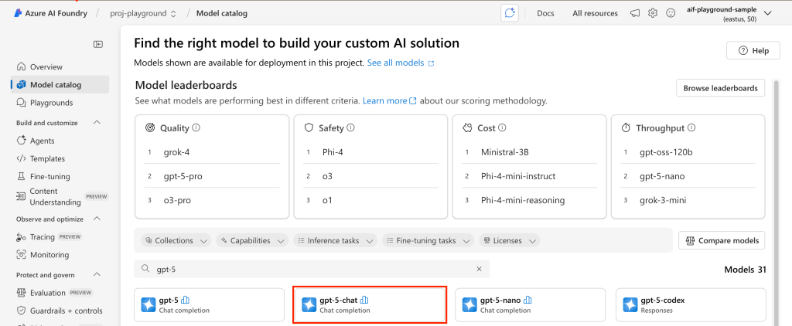Viewport: 792px width, 326px height.
Task: Open the announcements megaphone icon
Action: 635,14
